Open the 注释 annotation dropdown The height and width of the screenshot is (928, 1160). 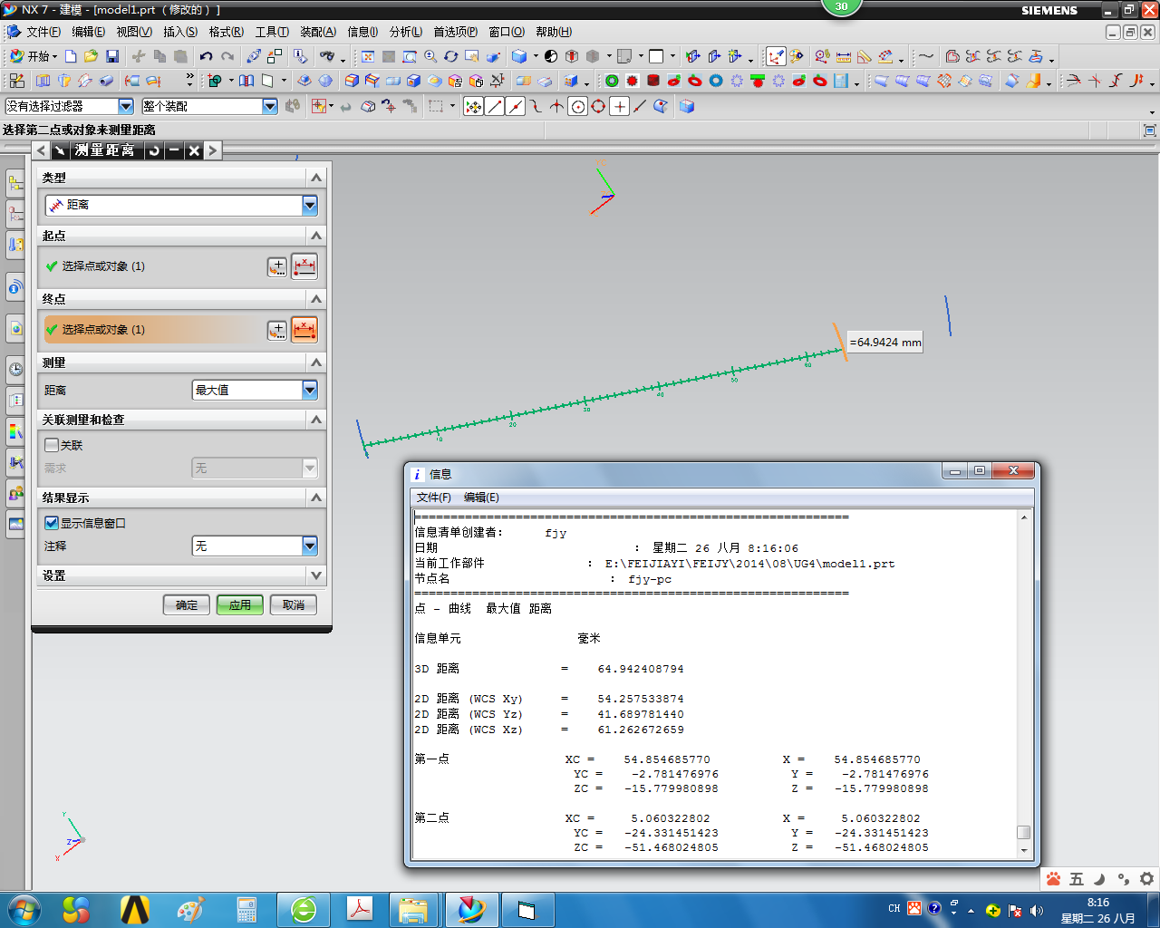(310, 546)
